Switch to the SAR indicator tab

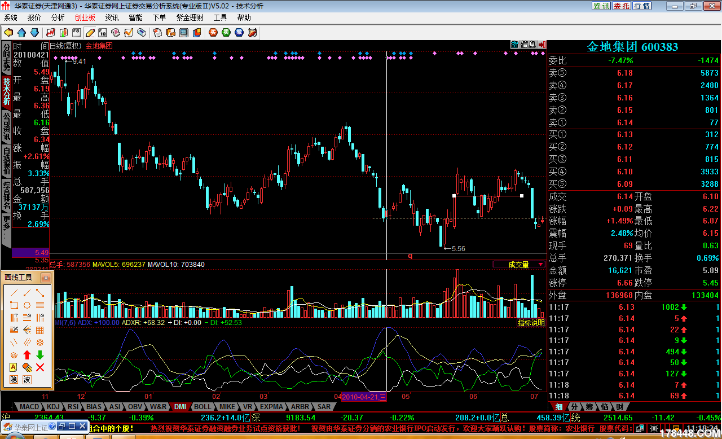324,406
